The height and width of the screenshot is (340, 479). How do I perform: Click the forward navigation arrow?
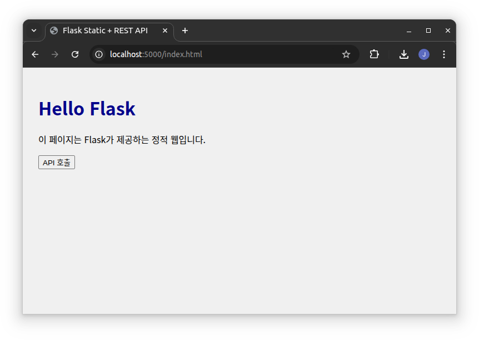tap(55, 54)
